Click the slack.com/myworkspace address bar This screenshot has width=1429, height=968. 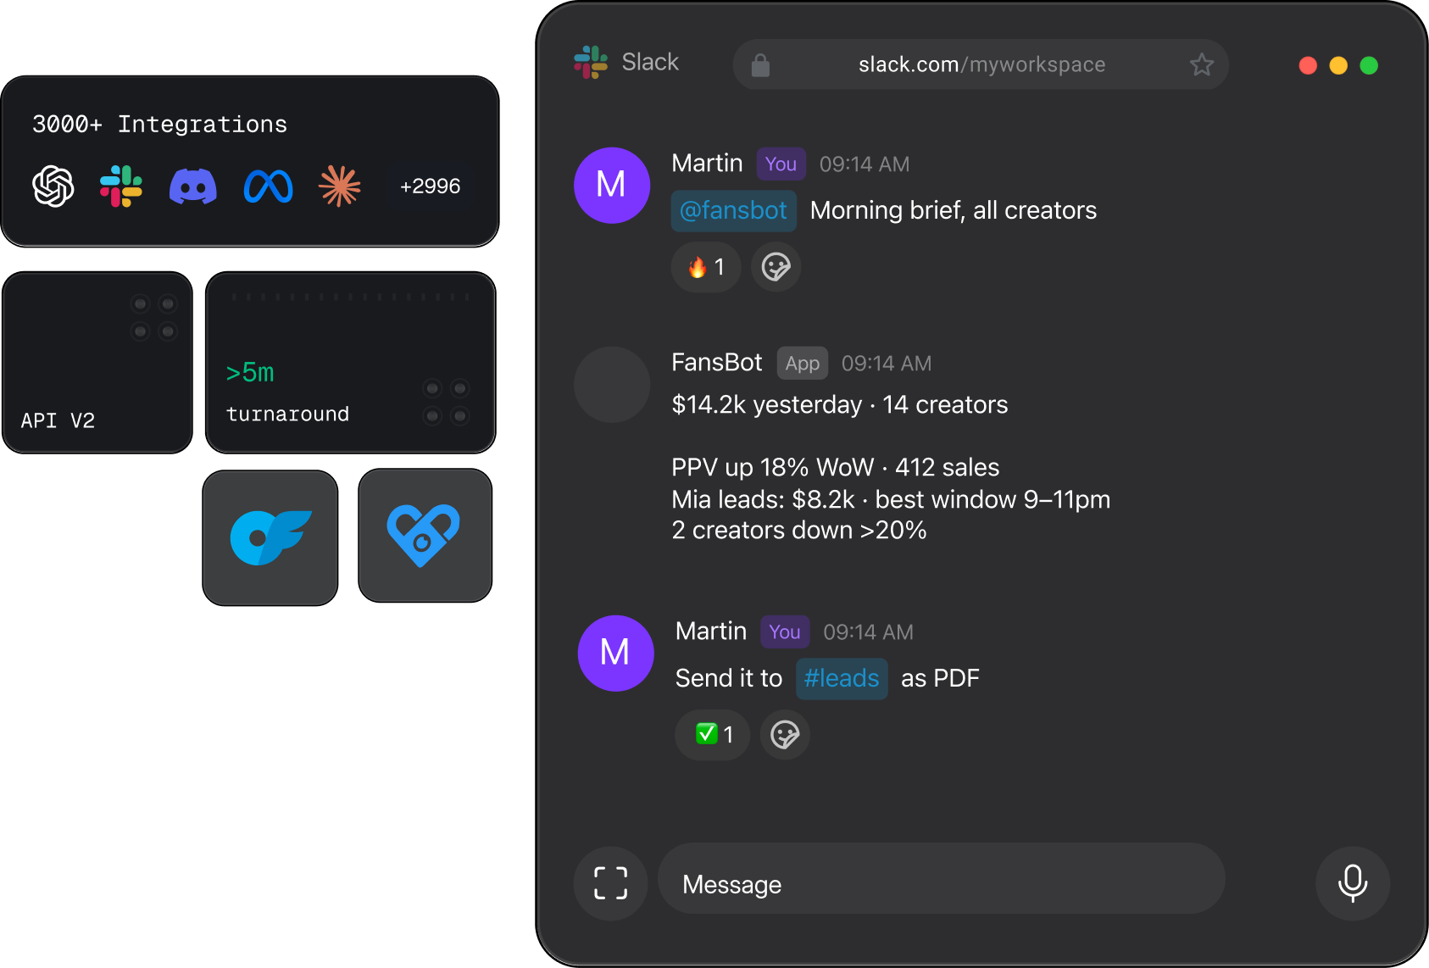click(x=981, y=64)
